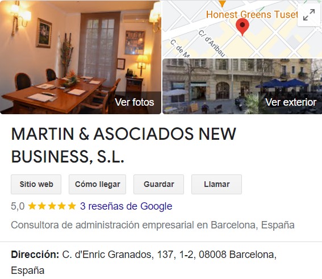Get directions with Cómo llegar
Viewport: 322px width, 279px height.
click(x=97, y=184)
